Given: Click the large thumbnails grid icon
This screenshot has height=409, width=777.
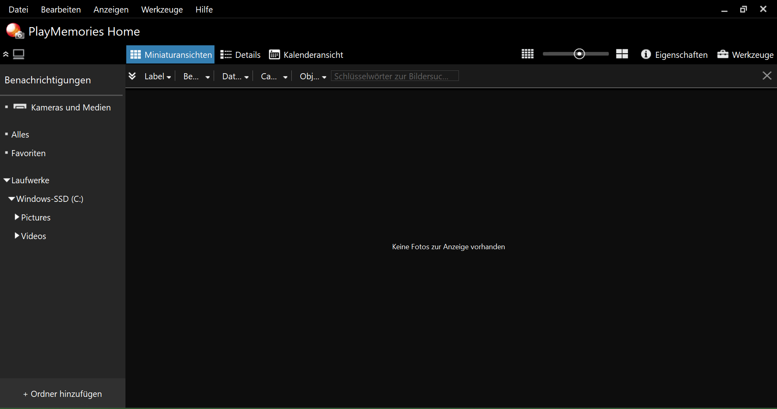Looking at the screenshot, I should 622,54.
